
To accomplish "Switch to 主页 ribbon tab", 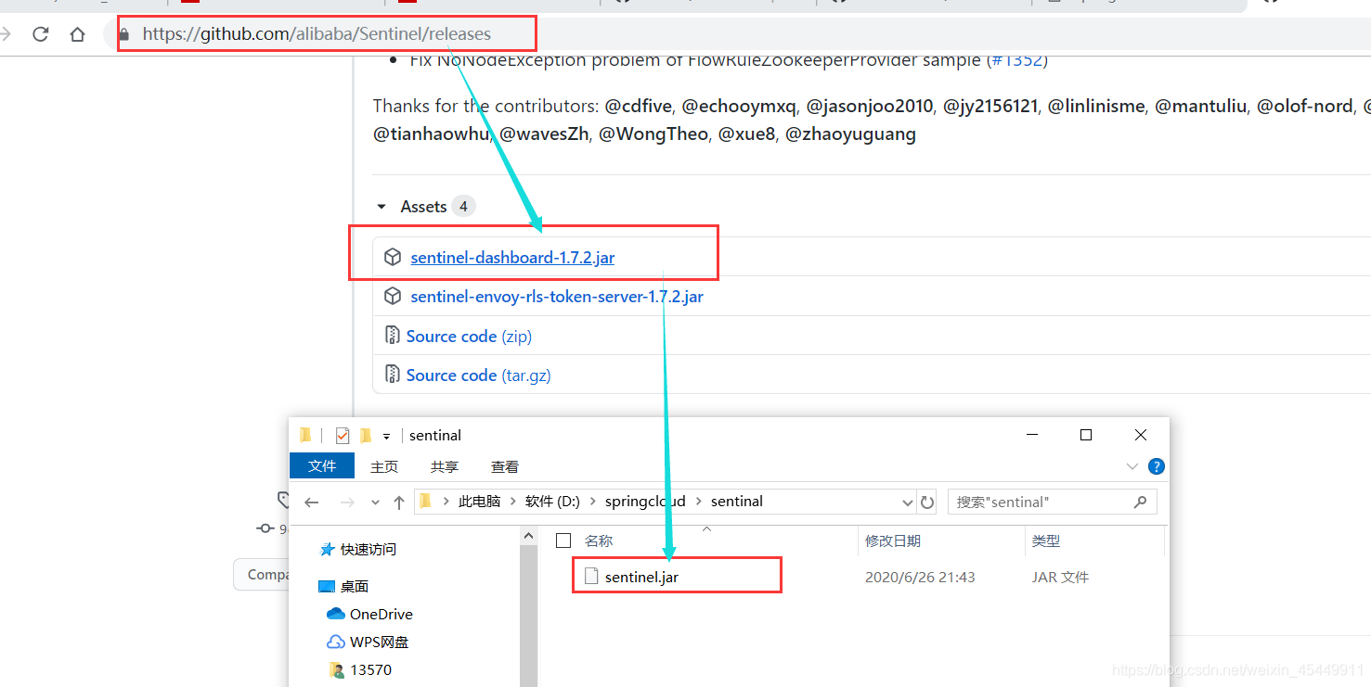I will click(x=384, y=466).
